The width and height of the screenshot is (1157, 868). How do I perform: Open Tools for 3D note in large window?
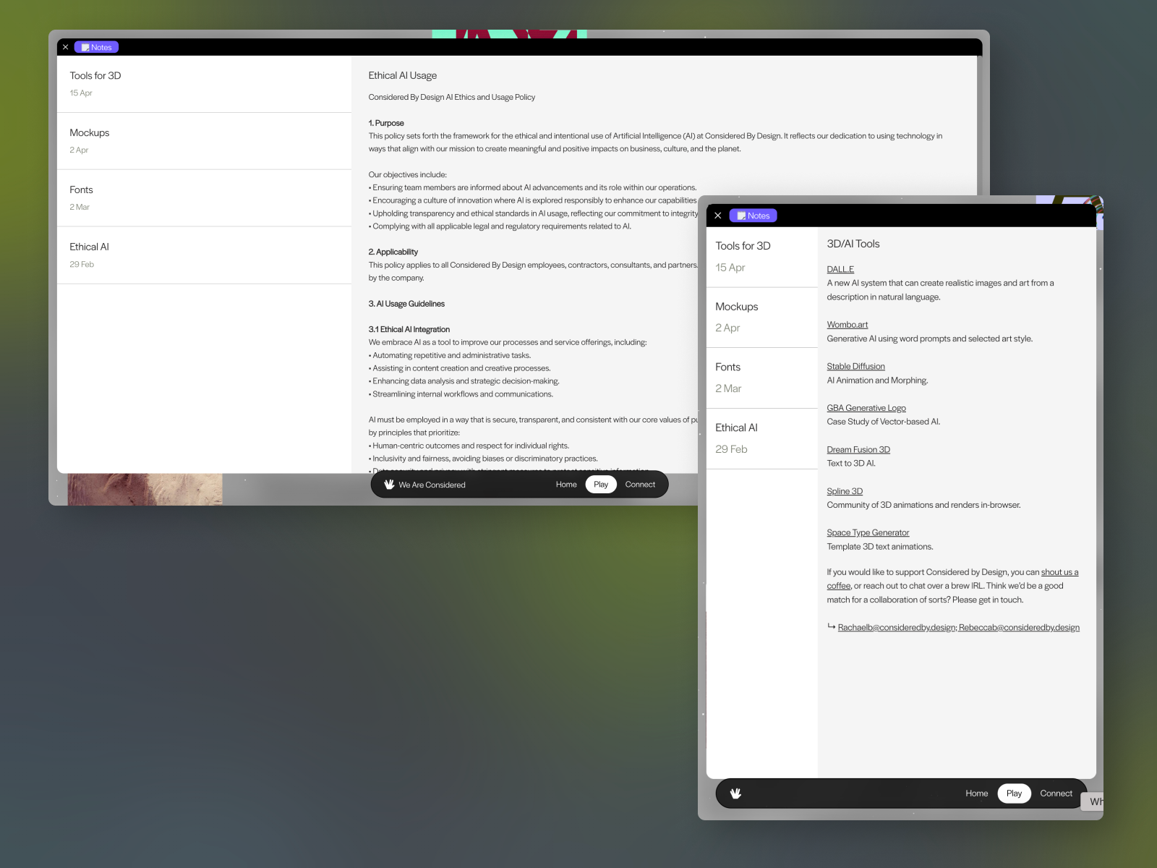tap(95, 76)
